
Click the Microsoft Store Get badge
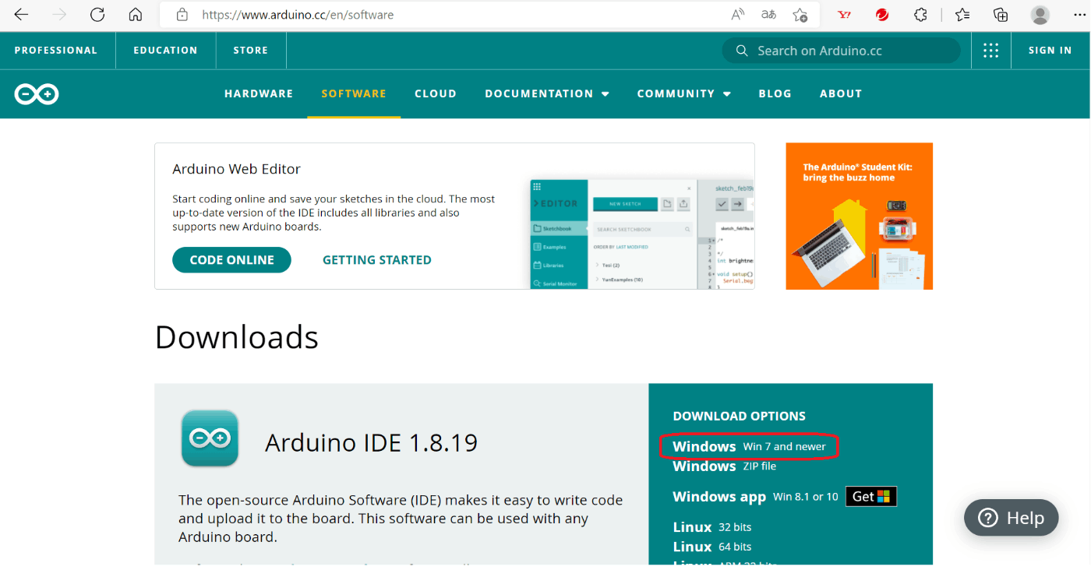coord(871,496)
